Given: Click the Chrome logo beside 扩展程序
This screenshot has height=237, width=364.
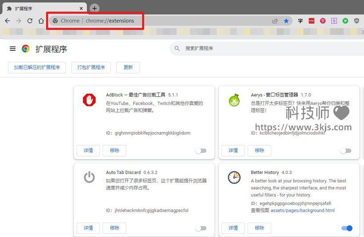Looking at the screenshot, I should coord(26,48).
